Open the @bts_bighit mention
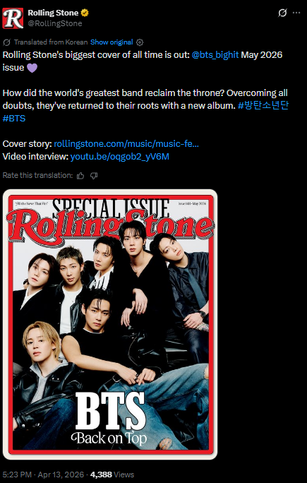Screen dimensions: 307x483 coord(215,55)
